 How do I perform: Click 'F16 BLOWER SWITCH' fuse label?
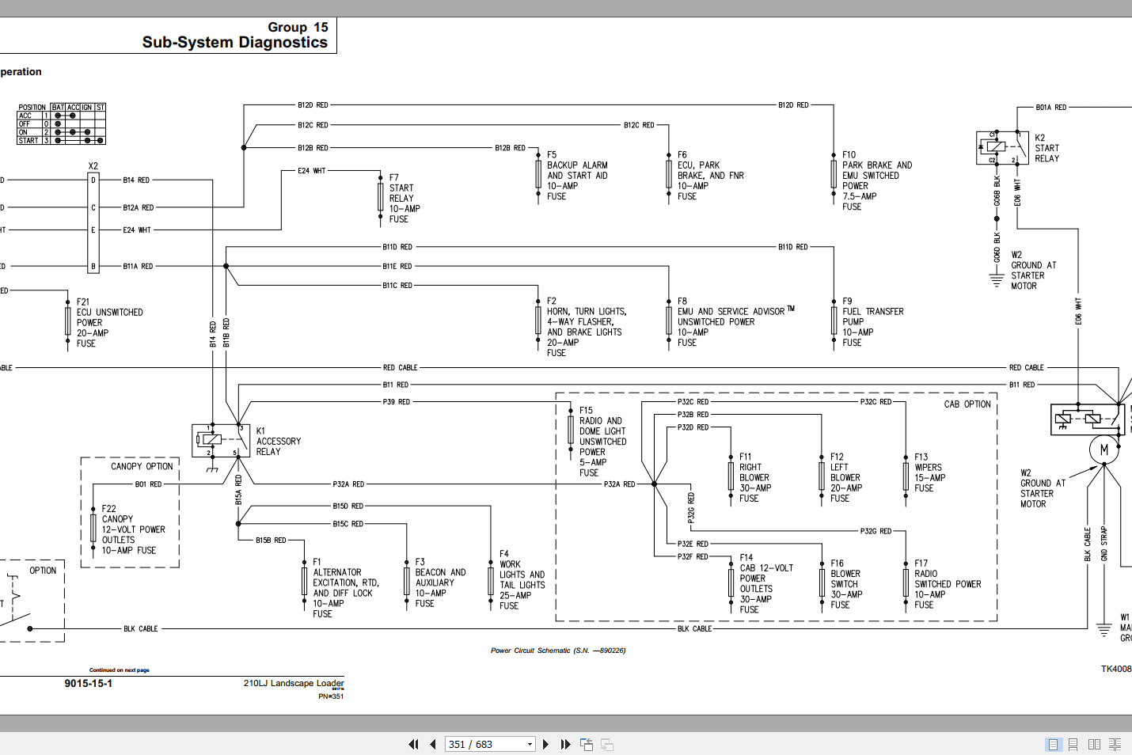pyautogui.click(x=845, y=584)
